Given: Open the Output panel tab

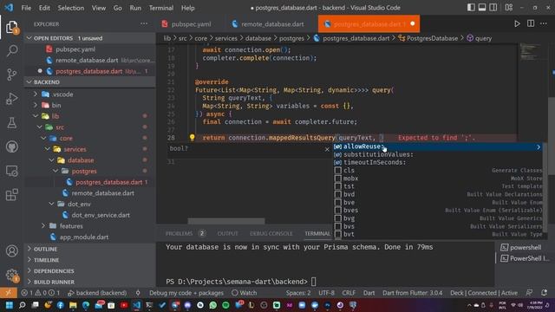Looking at the screenshot, I should pyautogui.click(x=227, y=233).
